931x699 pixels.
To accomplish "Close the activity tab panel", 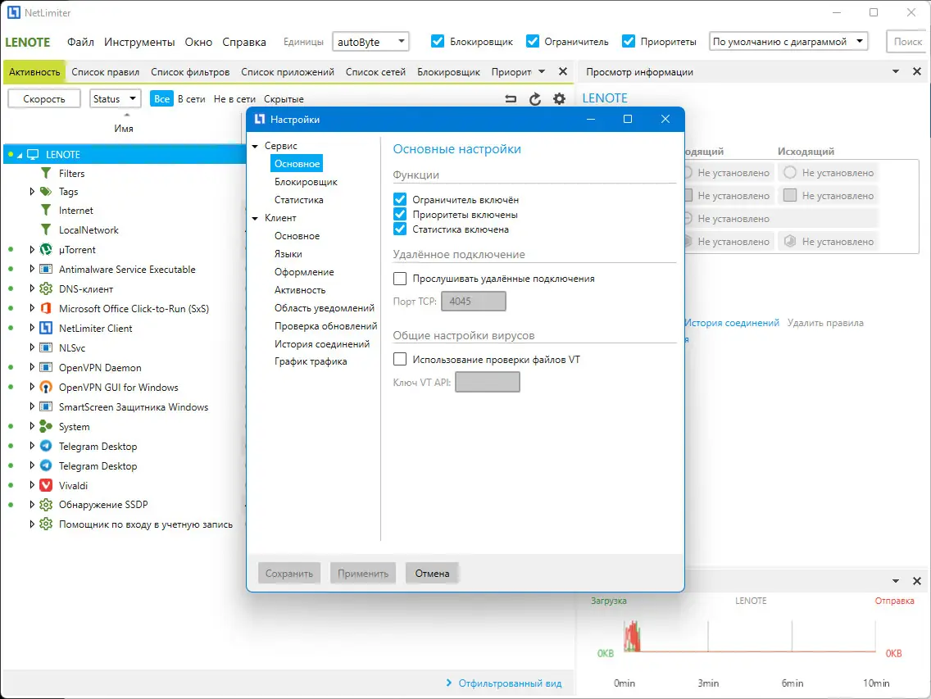I will pos(563,71).
